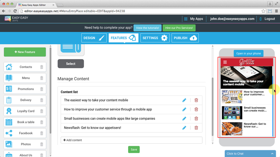Click the john.doe@easyeasyapps.com account link

tap(232, 19)
